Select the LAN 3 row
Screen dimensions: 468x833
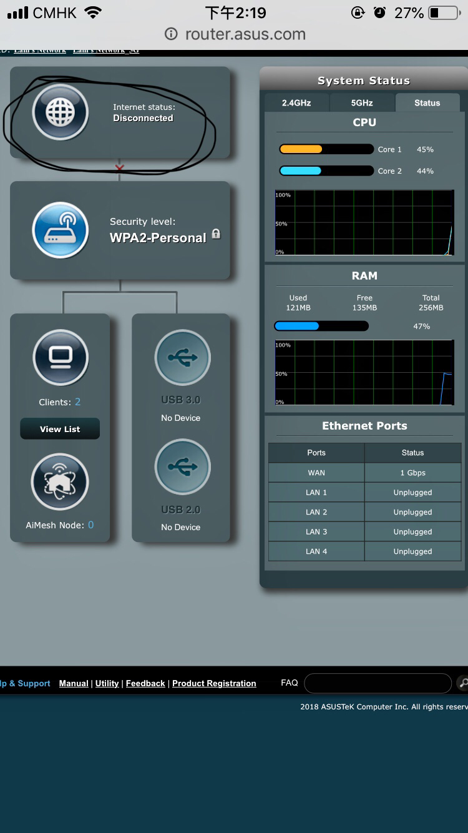(364, 532)
